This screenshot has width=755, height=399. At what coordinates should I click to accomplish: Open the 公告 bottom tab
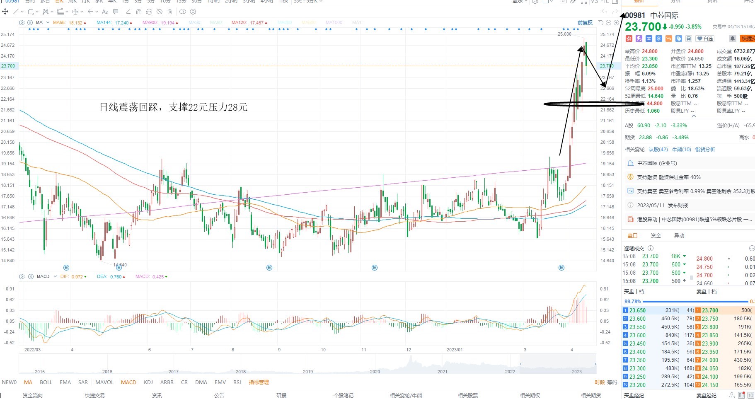219,395
